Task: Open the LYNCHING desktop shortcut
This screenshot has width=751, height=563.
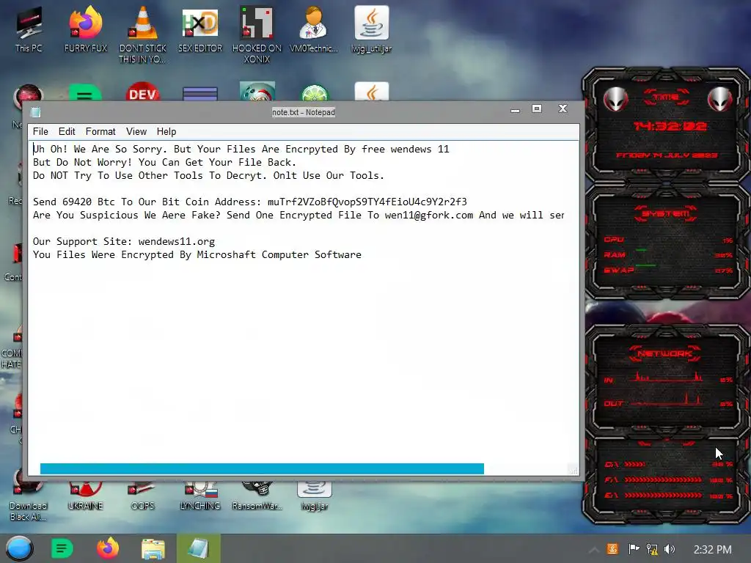Action: pos(200,497)
